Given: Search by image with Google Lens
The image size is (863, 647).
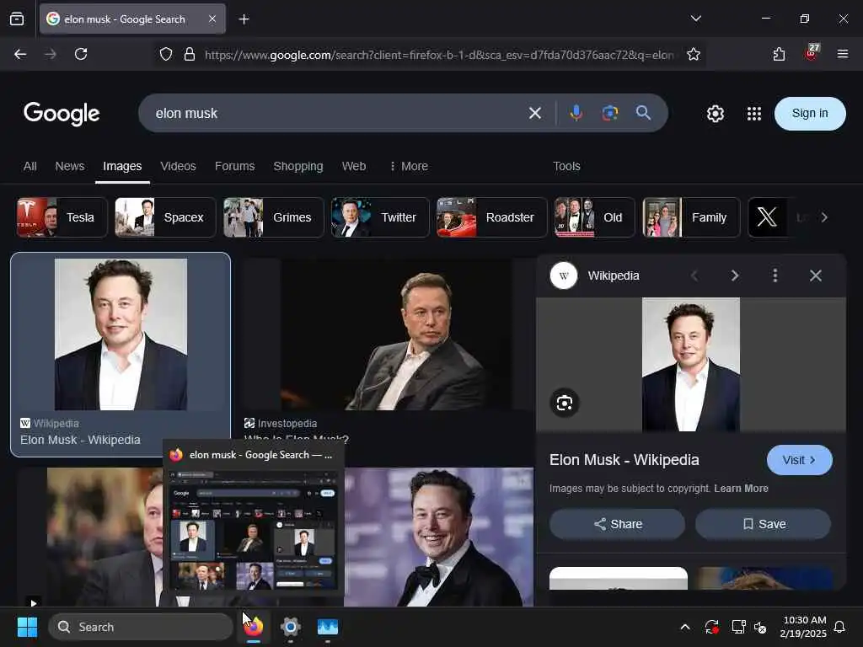Looking at the screenshot, I should (x=610, y=114).
